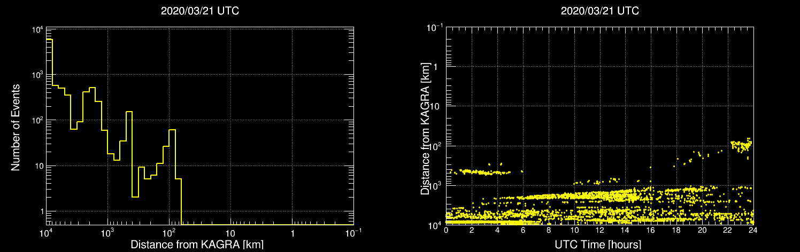Click the 16 tick on UTC Time axis

point(651,230)
